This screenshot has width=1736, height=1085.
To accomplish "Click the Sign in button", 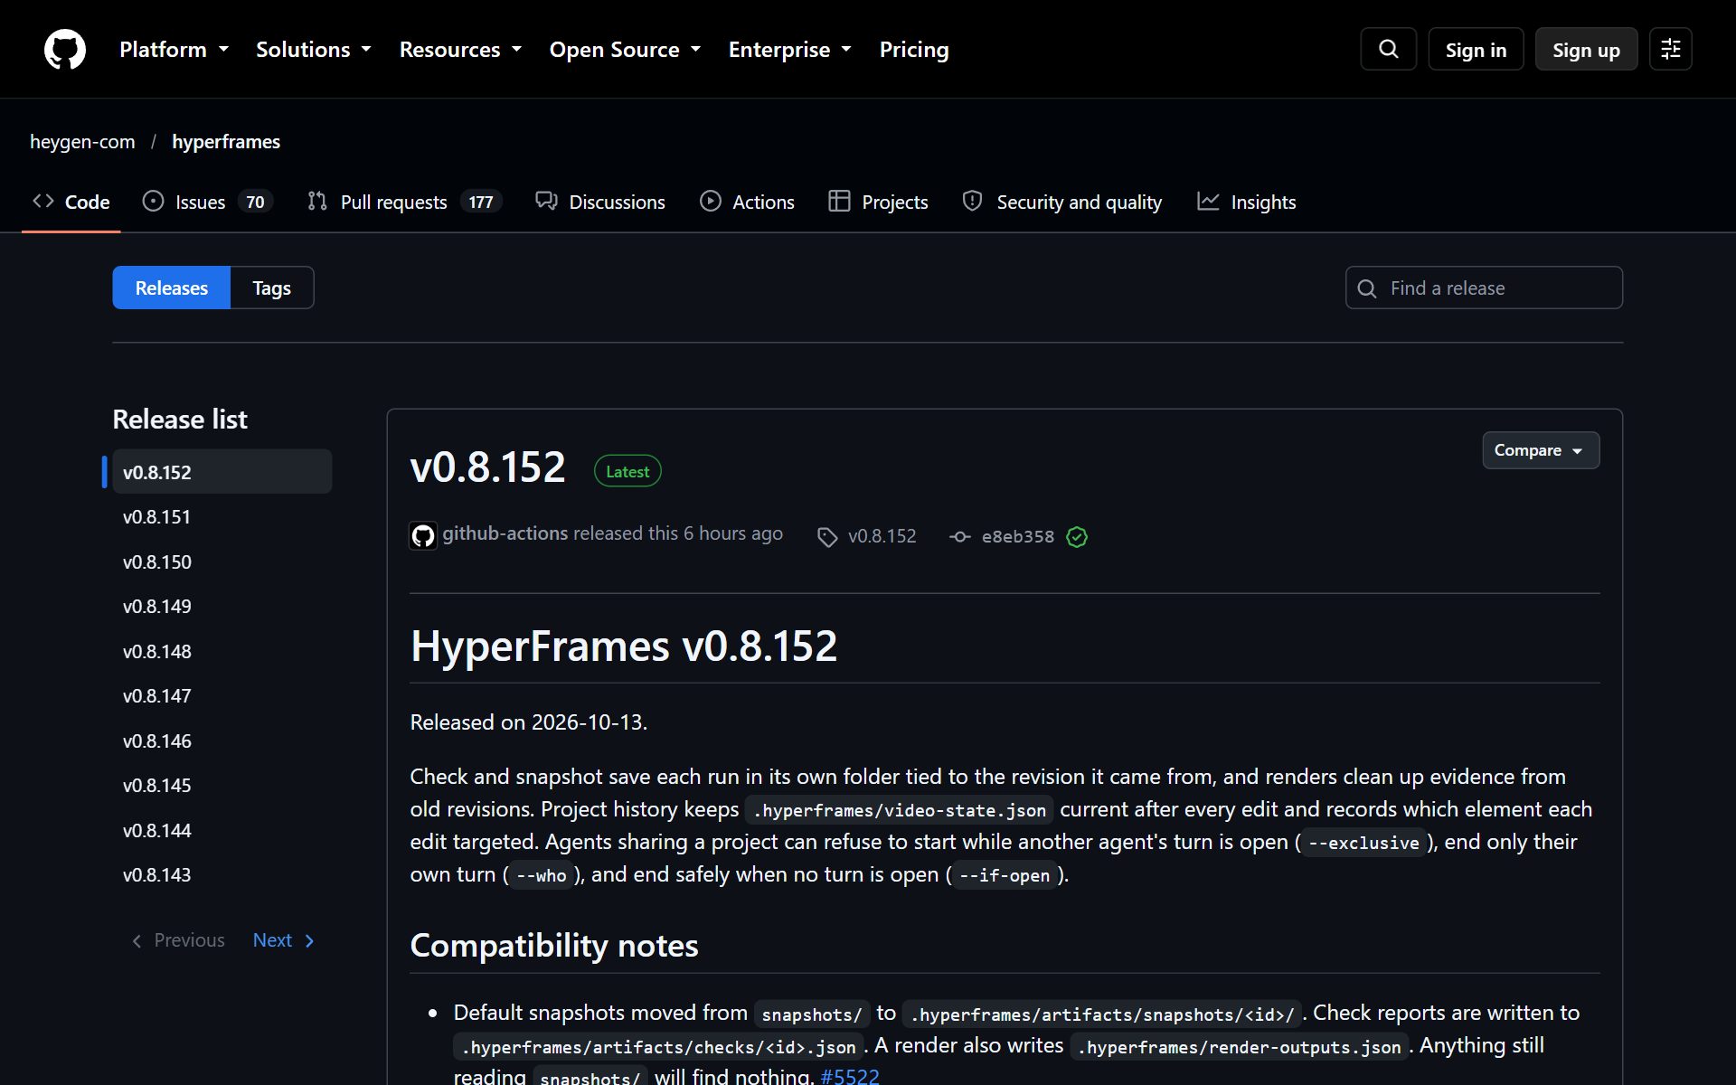I will 1476,50.
